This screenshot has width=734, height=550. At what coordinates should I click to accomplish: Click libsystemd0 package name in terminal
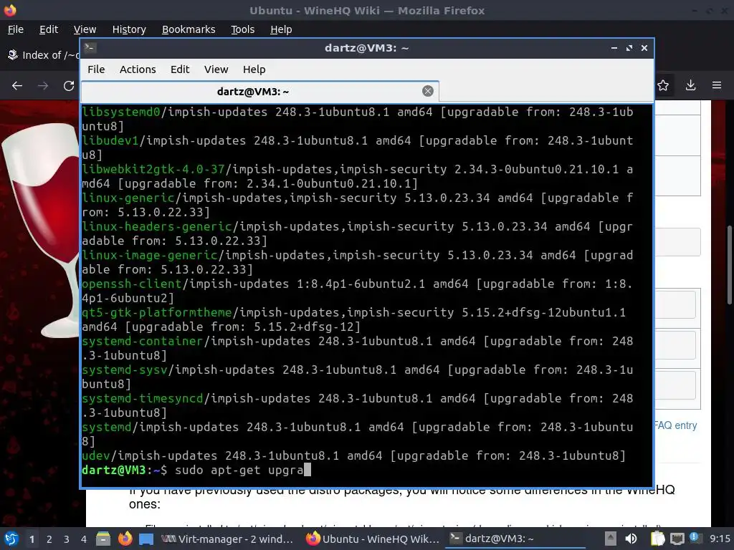(120, 112)
